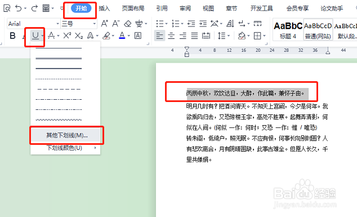Apply the 普通(网站) style
Viewport: 357px width, 217px height.
(318, 30)
